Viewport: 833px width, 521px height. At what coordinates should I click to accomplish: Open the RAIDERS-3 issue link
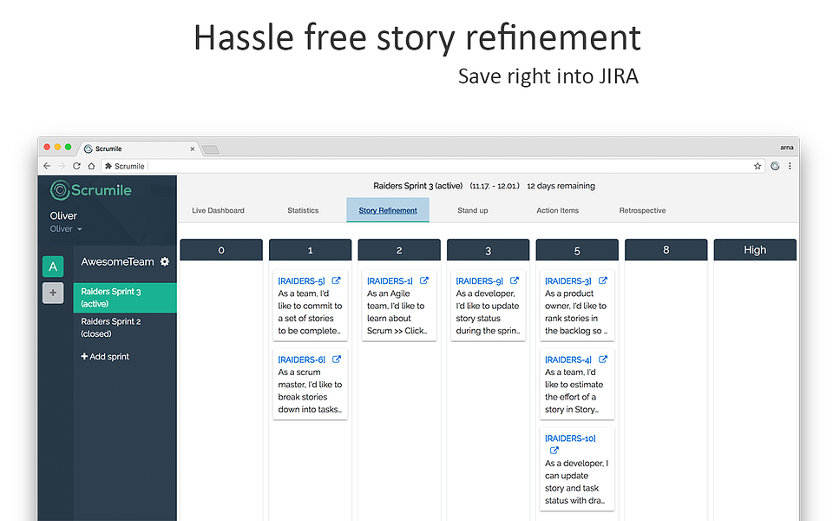pyautogui.click(x=567, y=281)
